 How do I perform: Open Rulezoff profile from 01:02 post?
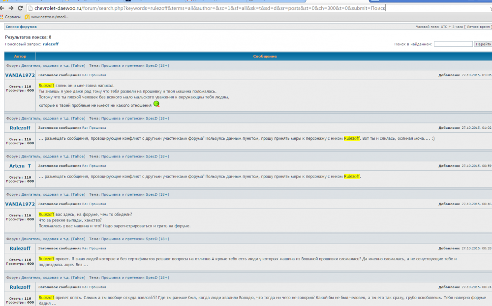click(20, 127)
